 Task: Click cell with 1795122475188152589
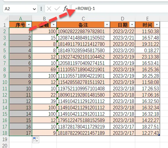click(83, 120)
